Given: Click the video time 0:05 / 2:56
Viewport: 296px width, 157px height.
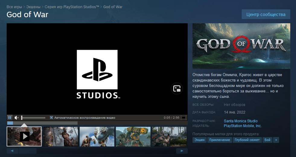Looking at the screenshot, I should point(171,117).
